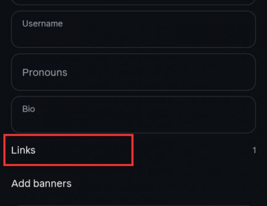Click the Username label text
This screenshot has width=267, height=206.
pyautogui.click(x=42, y=24)
